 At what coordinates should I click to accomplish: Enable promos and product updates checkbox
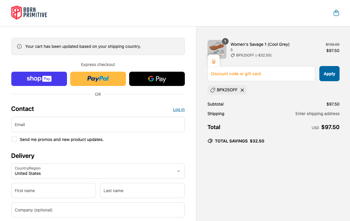[14, 139]
